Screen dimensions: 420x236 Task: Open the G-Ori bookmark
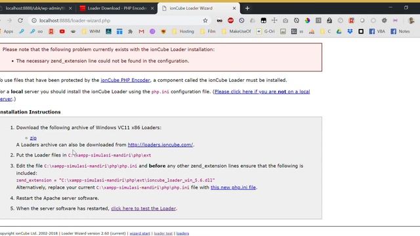(265, 31)
